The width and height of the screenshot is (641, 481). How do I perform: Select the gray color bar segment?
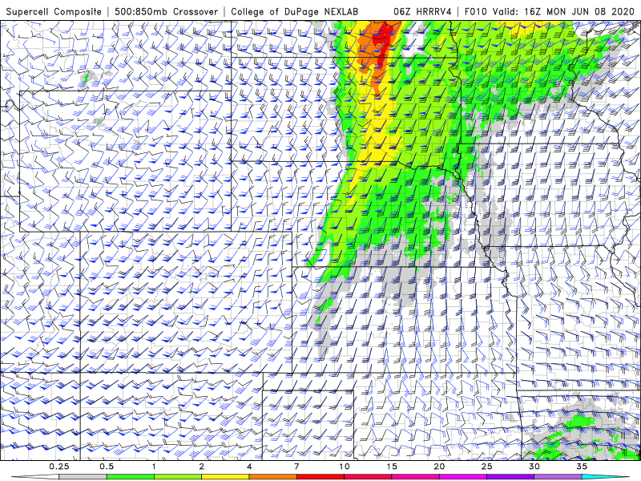tap(83, 477)
